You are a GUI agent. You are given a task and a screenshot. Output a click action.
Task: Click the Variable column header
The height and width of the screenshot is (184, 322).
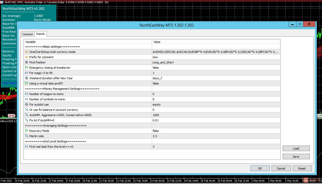[88, 42]
